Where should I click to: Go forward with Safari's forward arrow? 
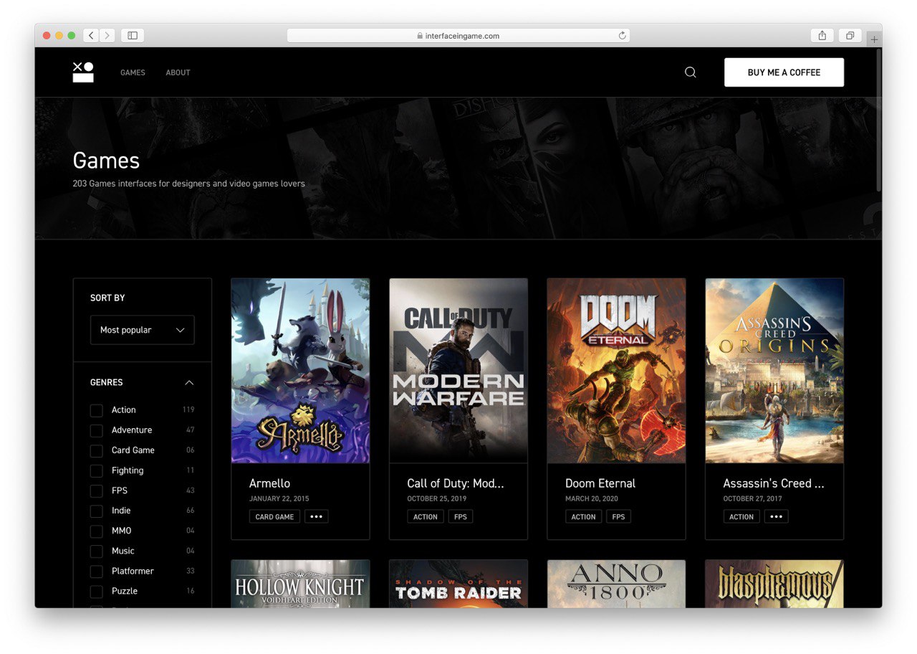107,35
